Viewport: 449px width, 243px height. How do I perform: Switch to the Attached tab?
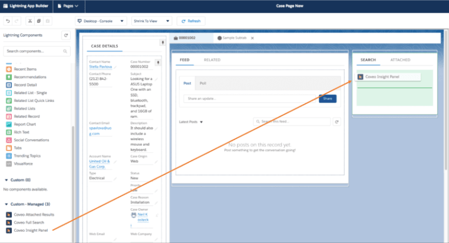click(400, 60)
